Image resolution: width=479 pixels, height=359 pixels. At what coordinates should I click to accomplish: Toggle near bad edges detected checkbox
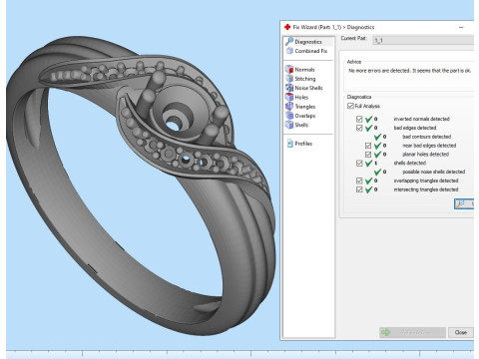368,146
